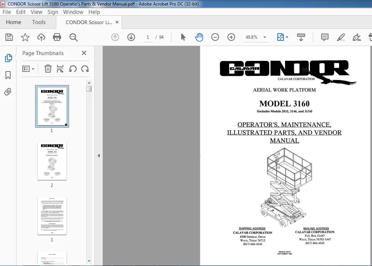This screenshot has width=372, height=266.
Task: Open thumbnails options dropdown menu
Action: [28, 69]
